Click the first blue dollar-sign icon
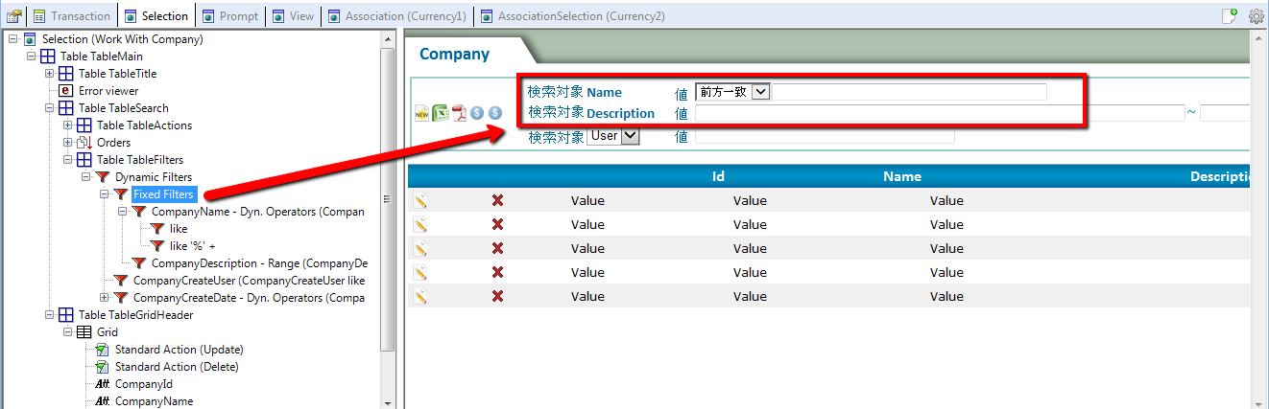1269x409 pixels. pyautogui.click(x=477, y=113)
